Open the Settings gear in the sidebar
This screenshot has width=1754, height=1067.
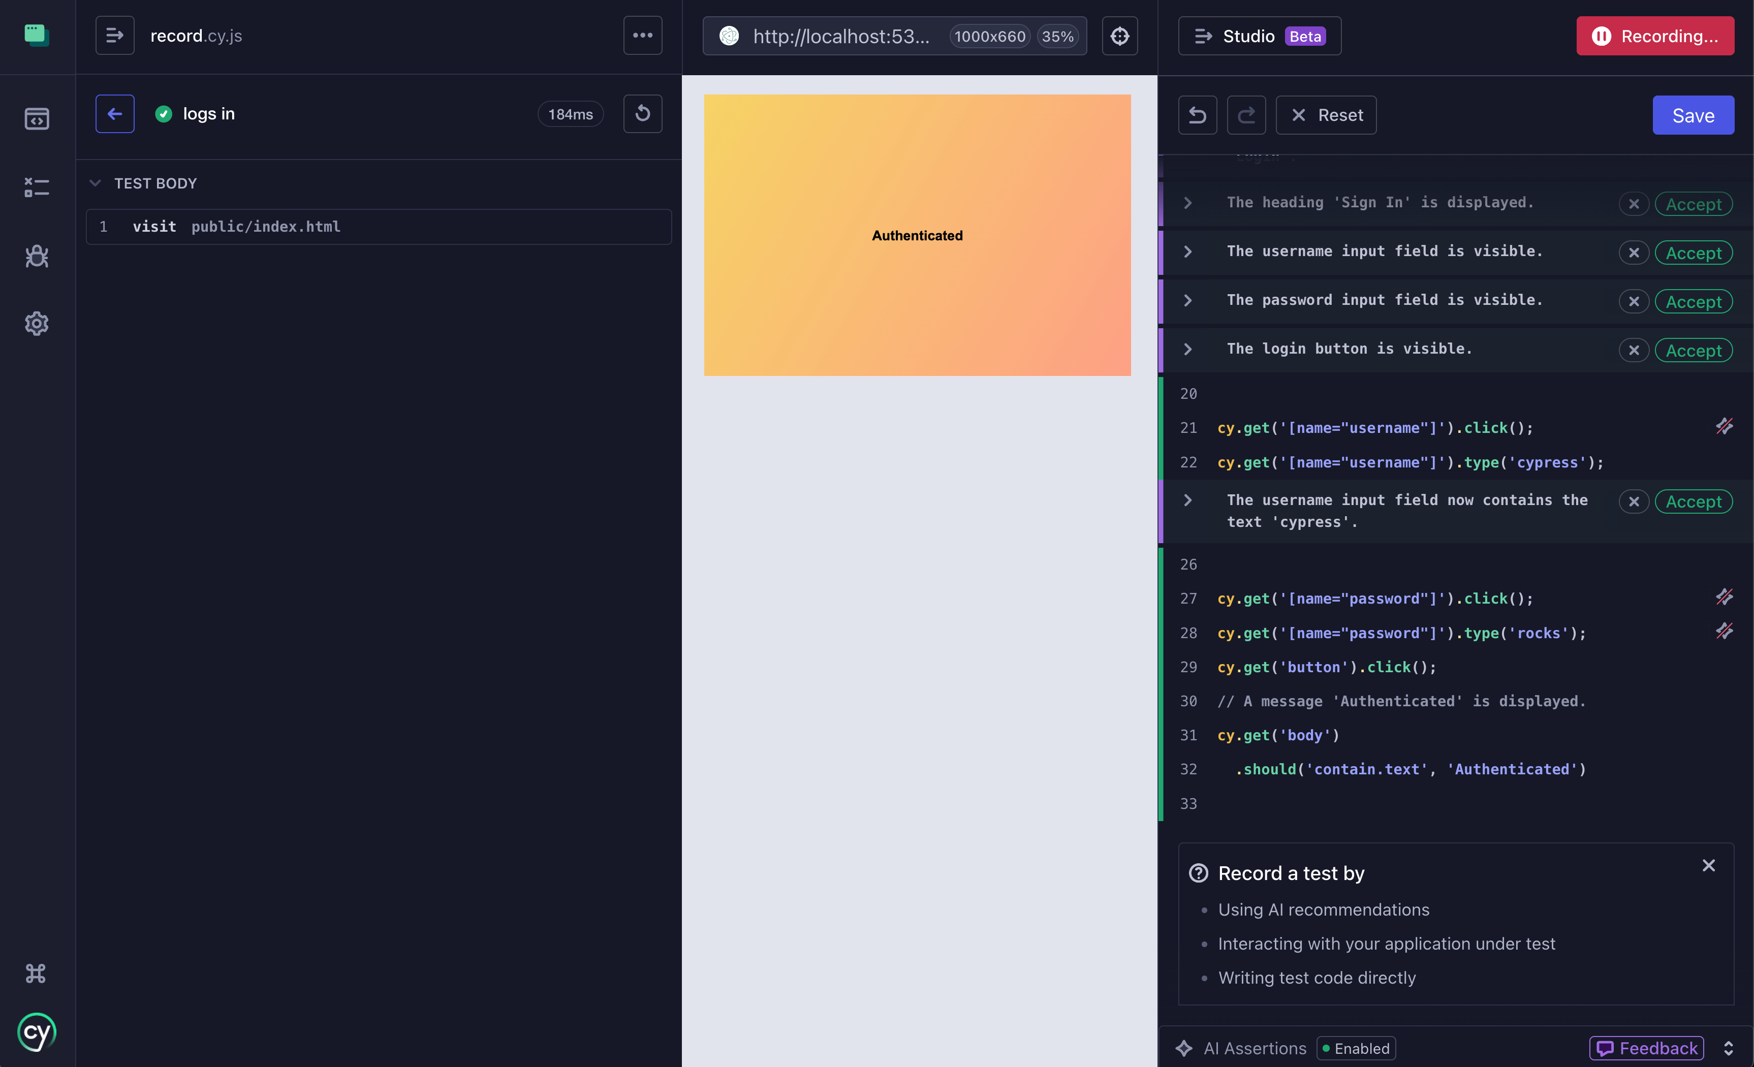tap(36, 324)
